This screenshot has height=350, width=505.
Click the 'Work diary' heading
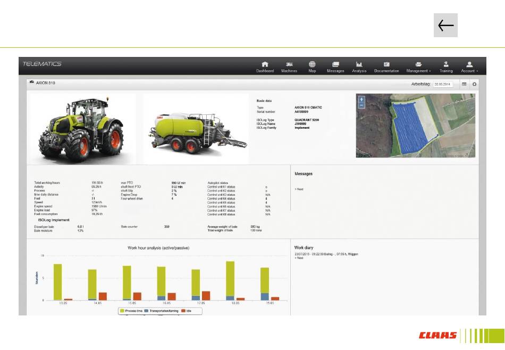[x=304, y=247]
